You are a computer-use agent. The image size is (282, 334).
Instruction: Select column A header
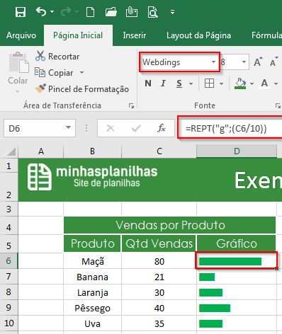(41, 151)
